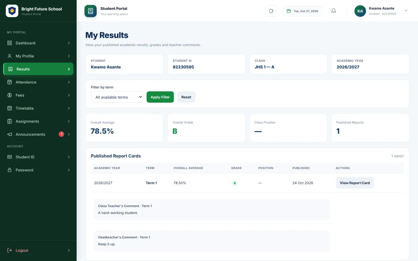The width and height of the screenshot is (418, 261).
Task: Click the Timetable calendar icon
Action: [9, 108]
